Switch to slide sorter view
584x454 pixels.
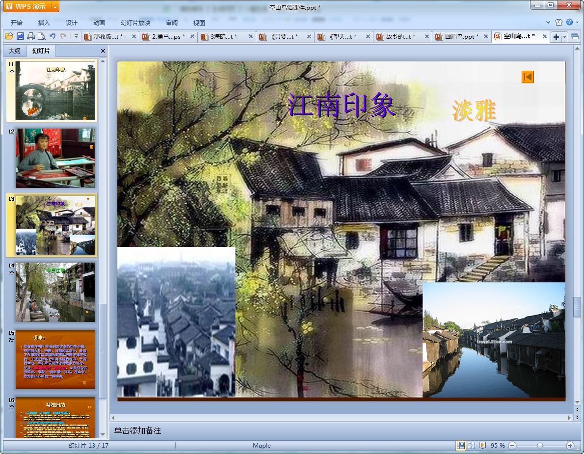click(x=471, y=446)
